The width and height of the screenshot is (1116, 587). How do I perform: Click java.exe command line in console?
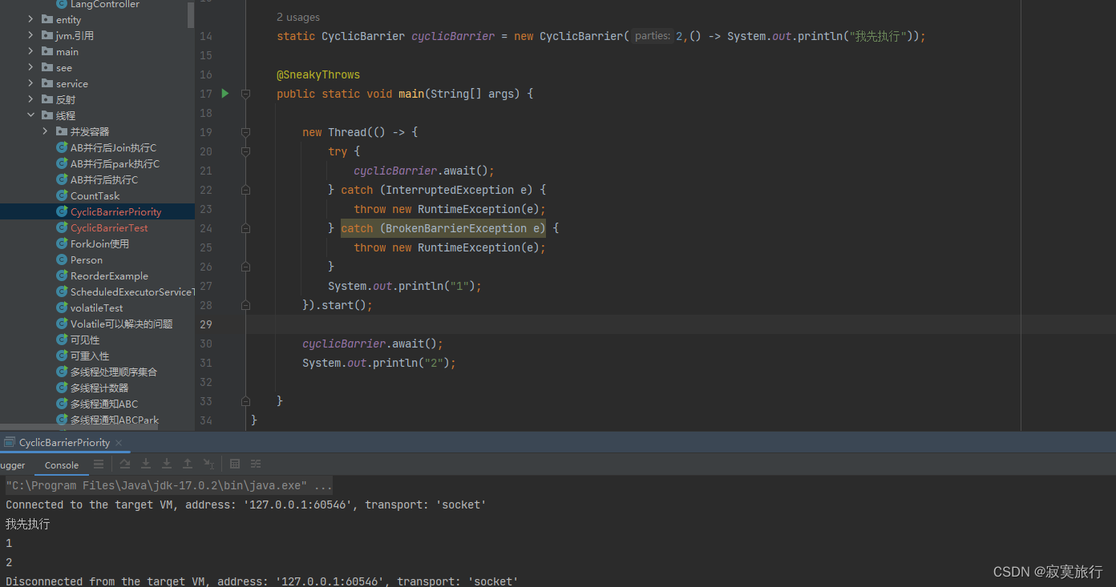coord(168,485)
